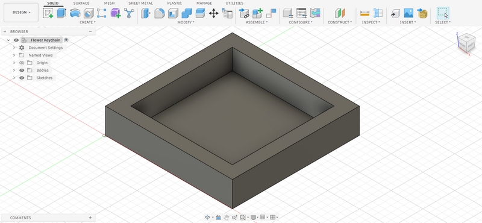
Task: Select the Pan hand tool
Action: click(227, 218)
